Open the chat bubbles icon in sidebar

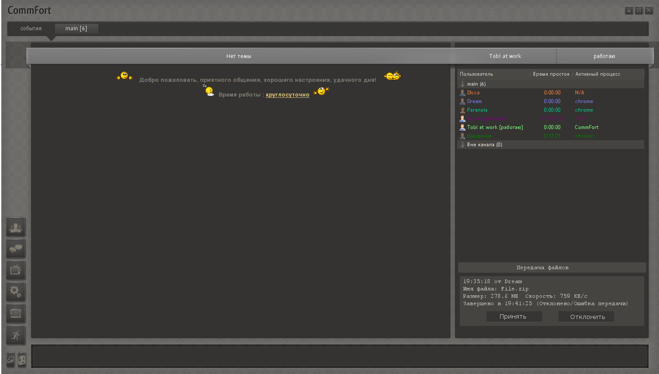[x=16, y=249]
